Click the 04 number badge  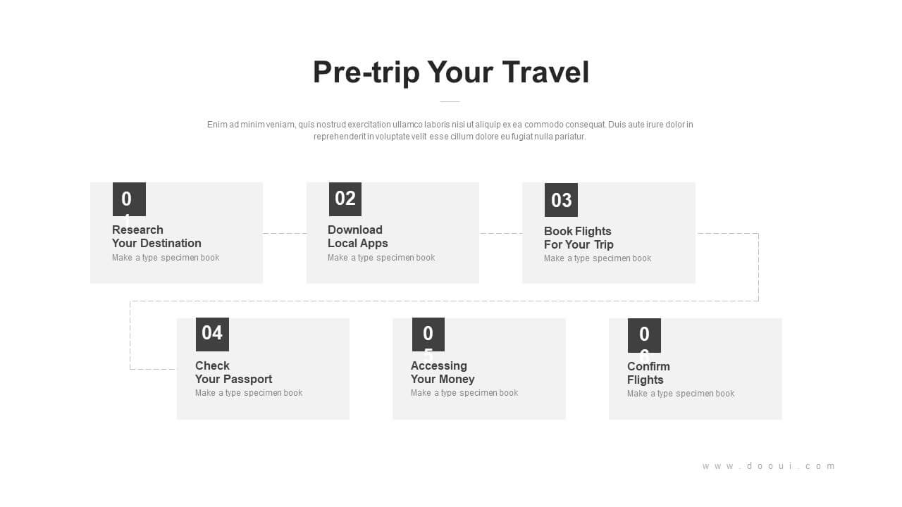(212, 334)
